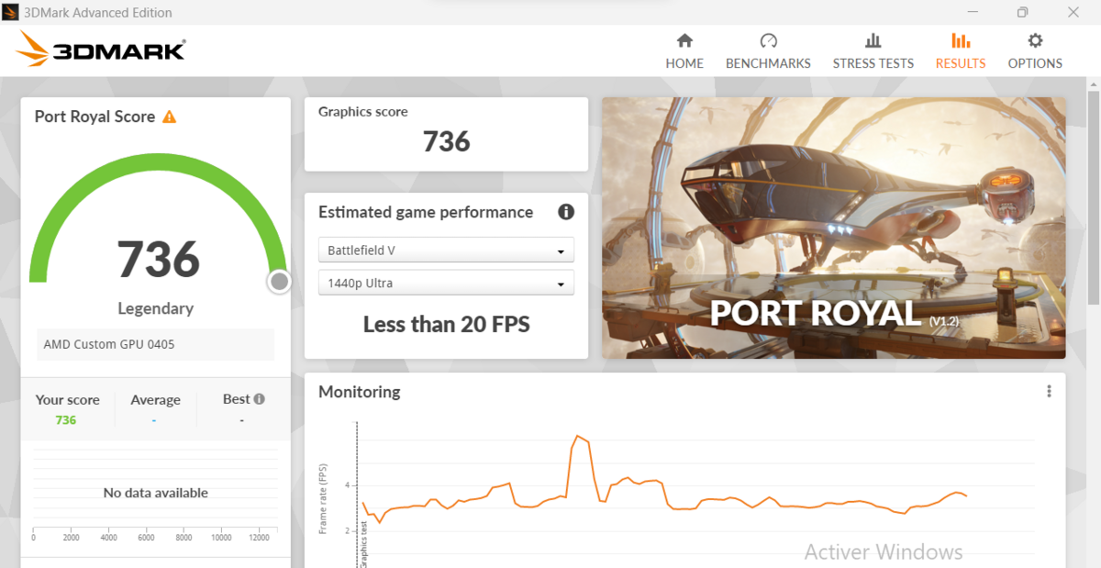This screenshot has width=1101, height=568.
Task: Click the Graphics score value 736
Action: coord(446,141)
